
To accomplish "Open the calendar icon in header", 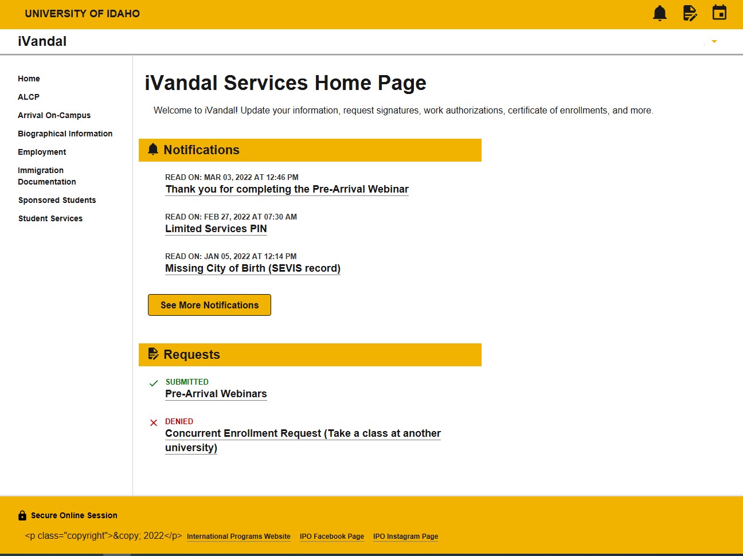I will (719, 13).
